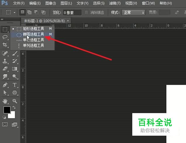
Task: Toggle the 消除锯齿 anti-alias checkbox
Action: point(86,12)
